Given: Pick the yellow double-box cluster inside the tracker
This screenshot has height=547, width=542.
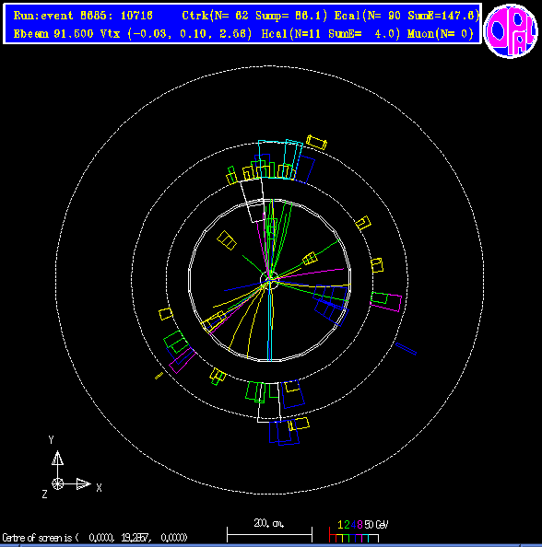Looking at the screenshot, I should pyautogui.click(x=227, y=240).
